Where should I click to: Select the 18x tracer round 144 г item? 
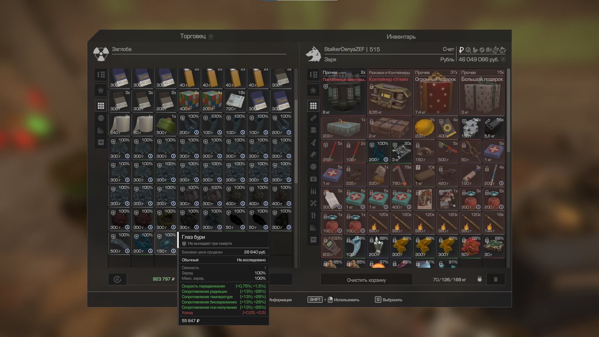coord(494,223)
